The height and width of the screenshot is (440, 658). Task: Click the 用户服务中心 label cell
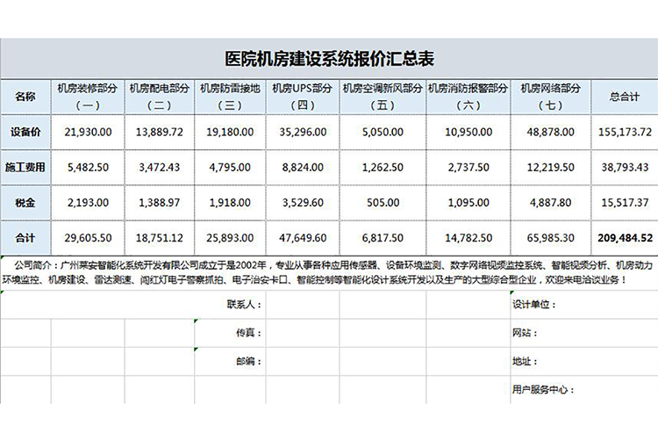pos(542,388)
